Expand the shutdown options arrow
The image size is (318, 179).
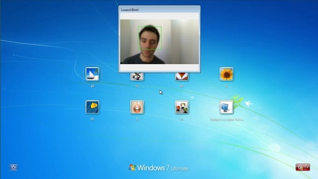point(308,167)
